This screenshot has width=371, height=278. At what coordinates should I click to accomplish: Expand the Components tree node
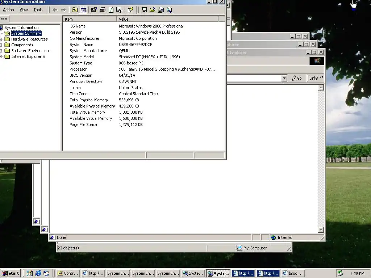point(1,45)
